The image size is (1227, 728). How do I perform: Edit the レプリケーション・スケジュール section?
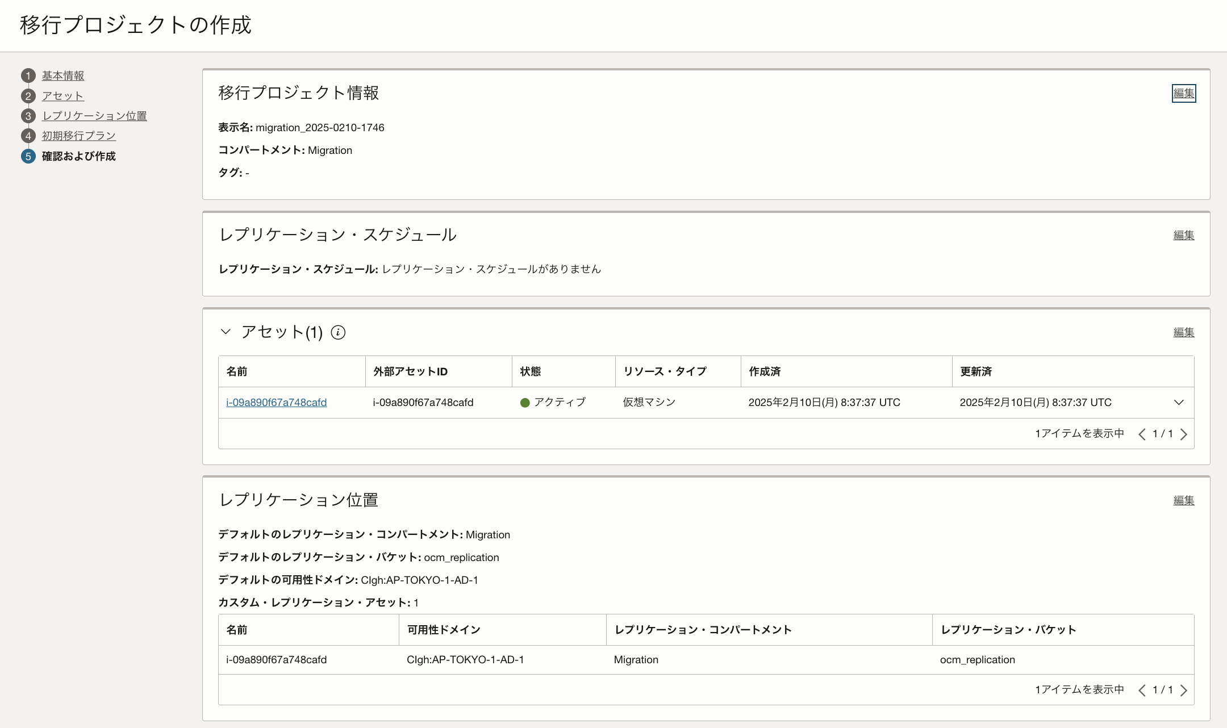tap(1184, 235)
